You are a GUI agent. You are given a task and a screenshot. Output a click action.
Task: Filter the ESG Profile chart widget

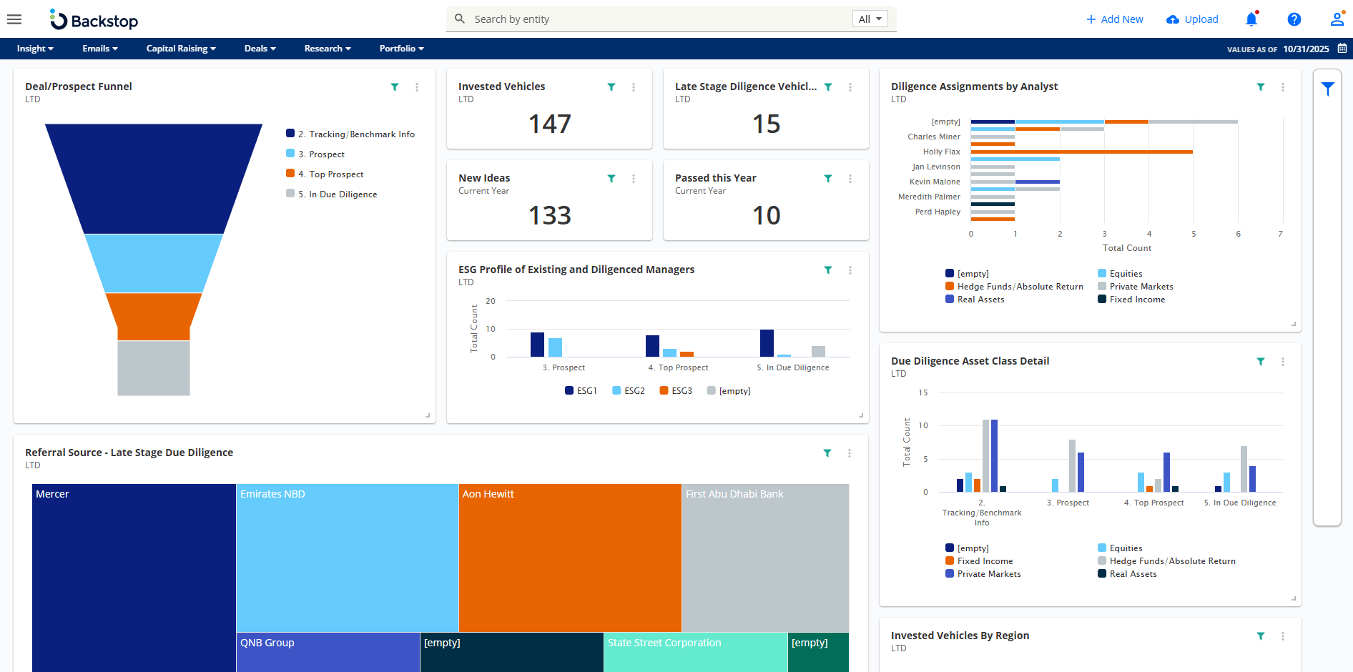click(x=828, y=270)
